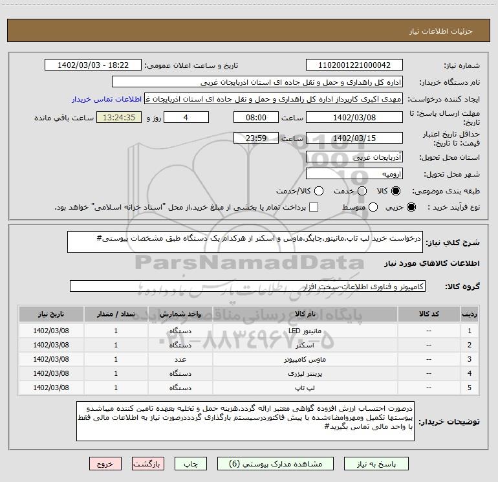Click the گروه کالا field کامپیوتر و فناوری

pos(248,286)
